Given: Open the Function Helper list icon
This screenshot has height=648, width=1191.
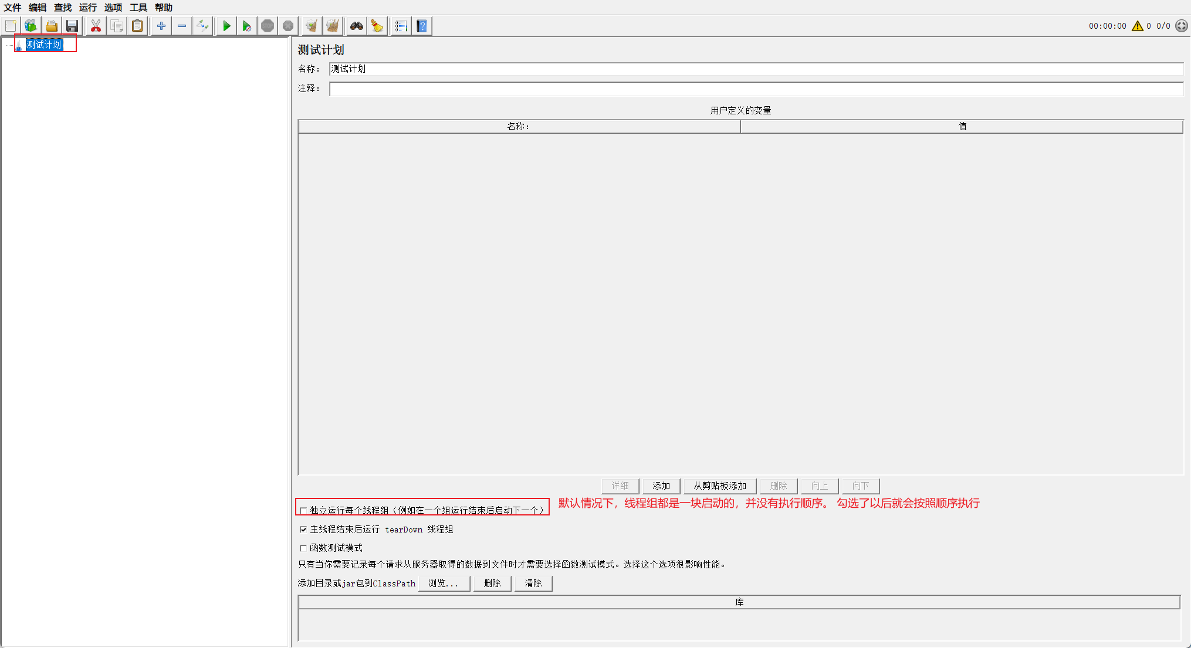Looking at the screenshot, I should click(x=401, y=26).
